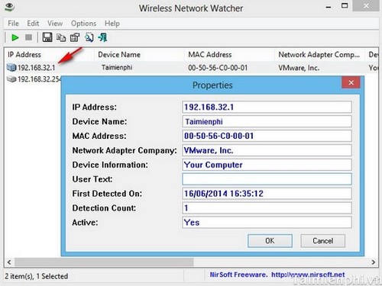Image resolution: width=382 pixels, height=286 pixels.
Task: Click Taimienphi cell in Device Name column
Action: tap(117, 67)
